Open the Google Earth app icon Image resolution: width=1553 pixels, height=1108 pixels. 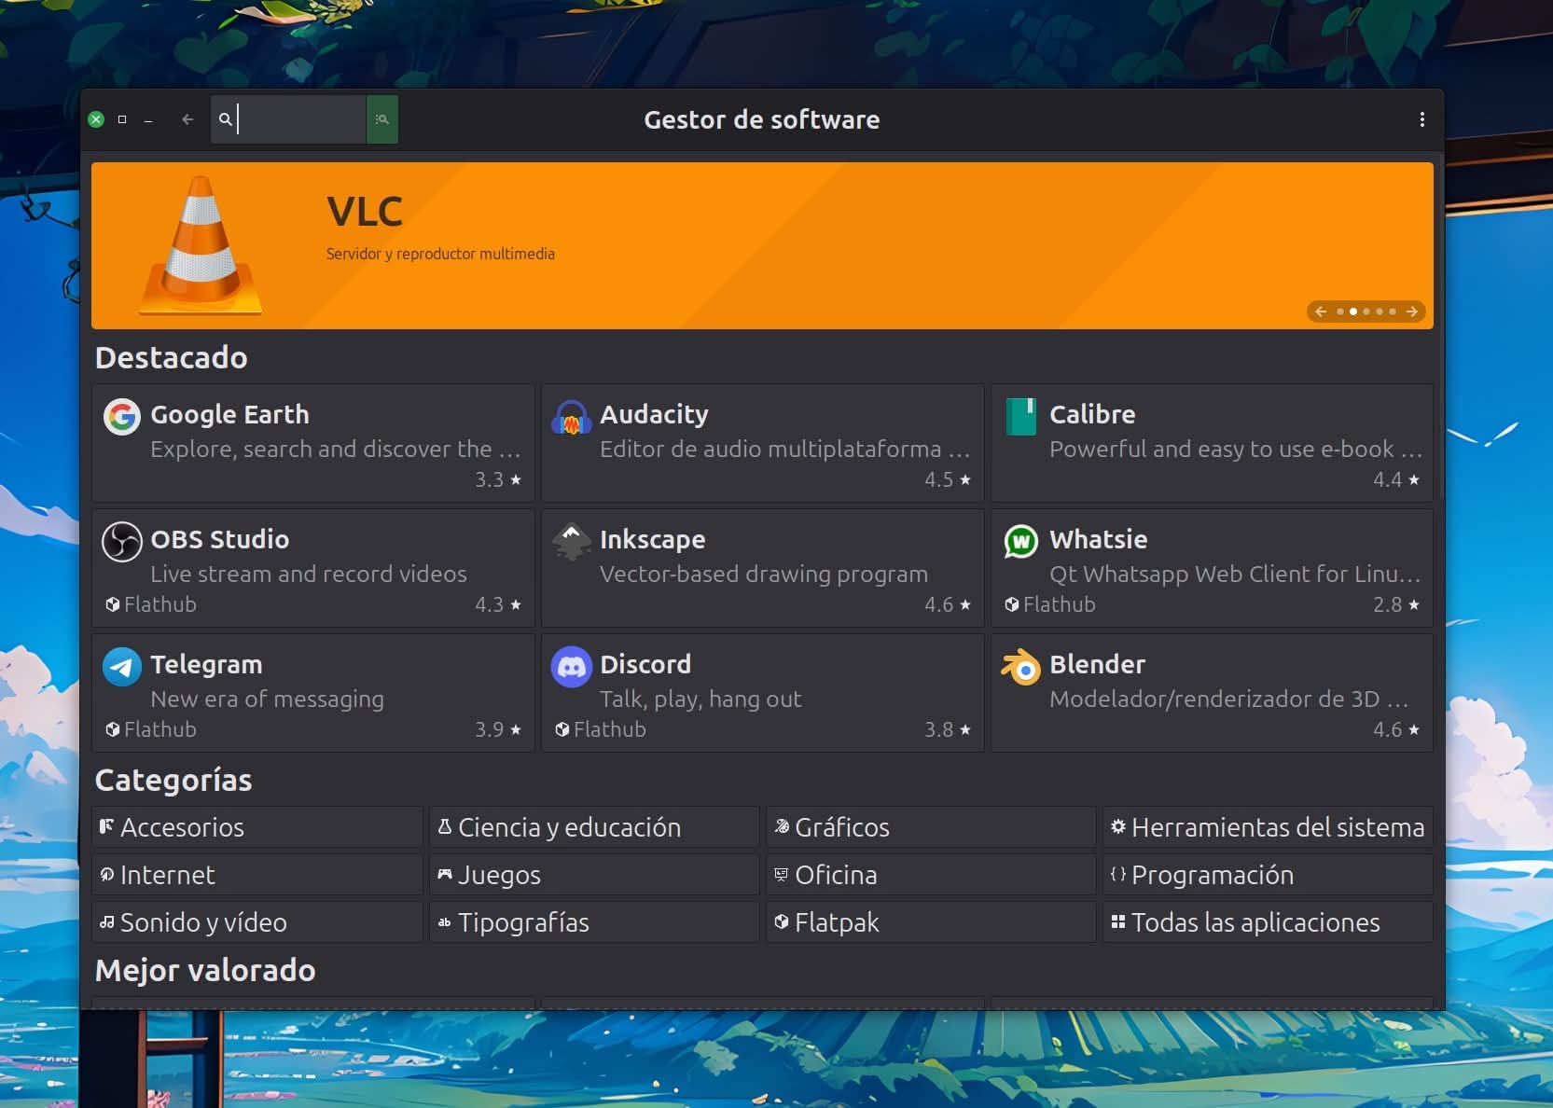(x=121, y=417)
